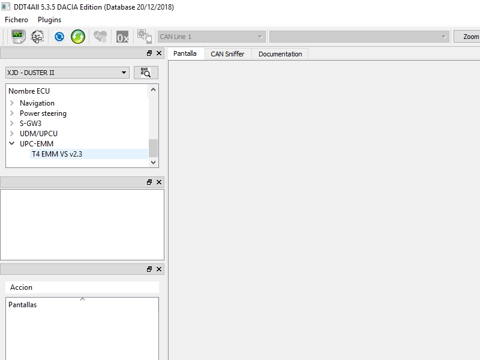
Task: Click the green auto-refresh circle icon
Action: pos(78,37)
